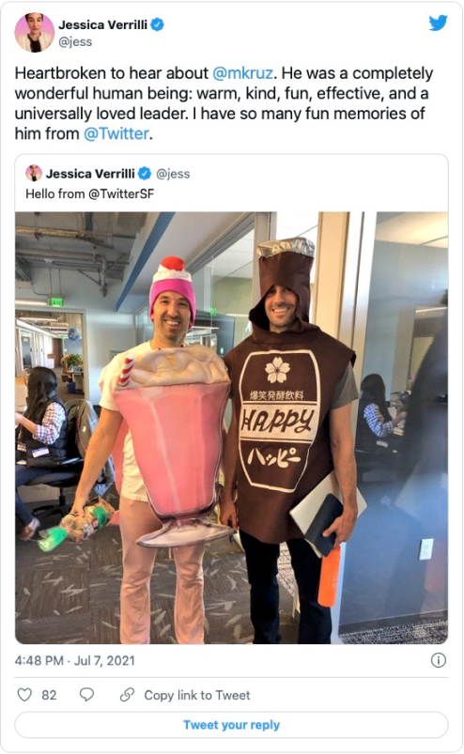This screenshot has height=754, width=464.
Task: Click the Twitter bird logo
Action: click(438, 23)
